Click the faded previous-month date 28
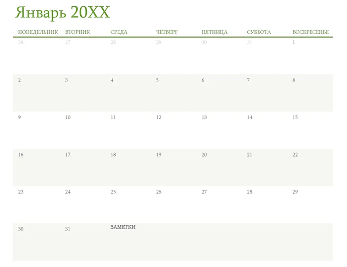Image resolution: width=347 pixels, height=267 pixels. pyautogui.click(x=113, y=42)
